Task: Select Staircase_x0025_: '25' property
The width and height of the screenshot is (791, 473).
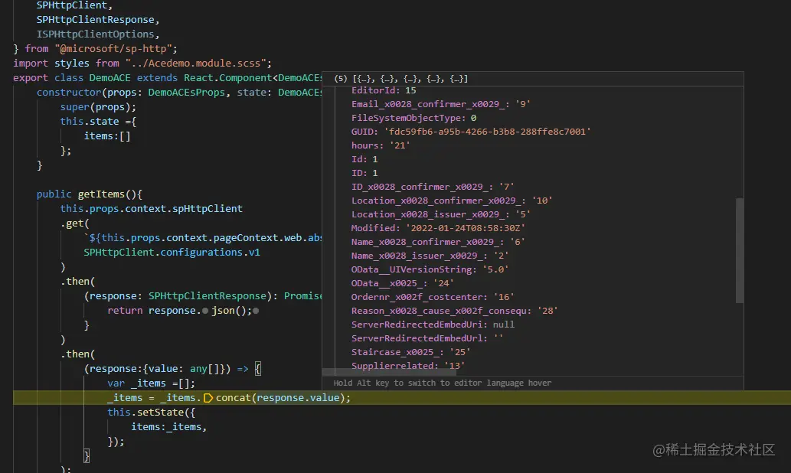Action: [410, 352]
